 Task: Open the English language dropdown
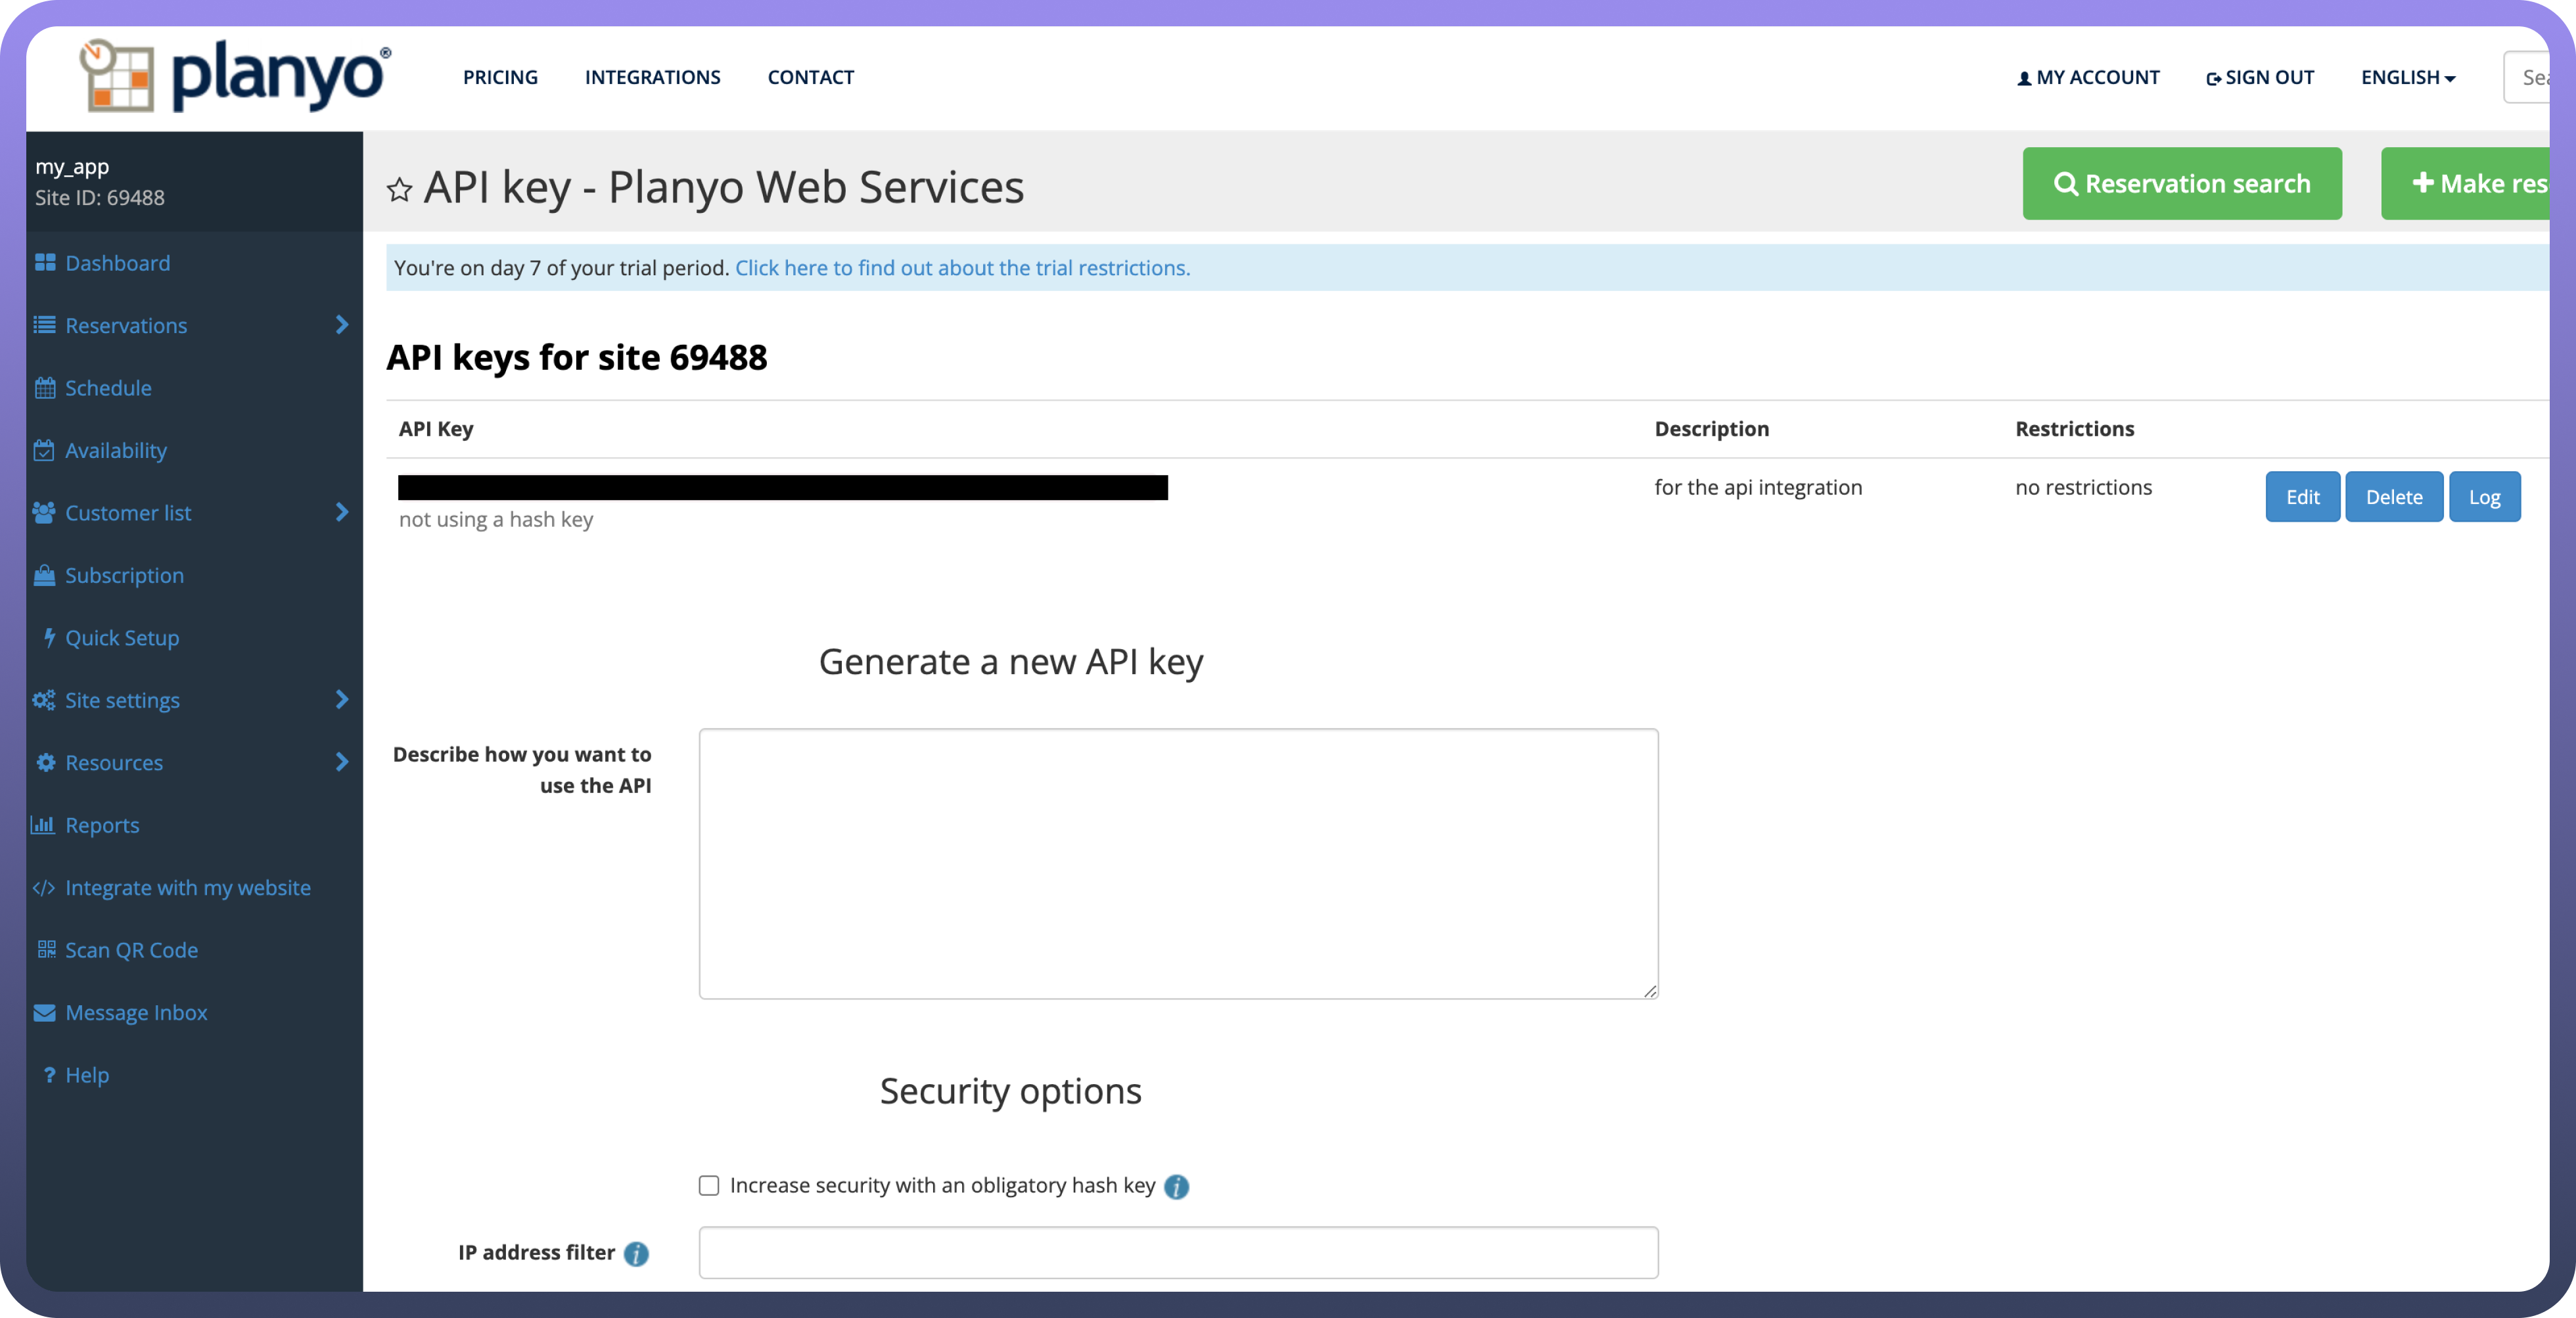click(2408, 78)
